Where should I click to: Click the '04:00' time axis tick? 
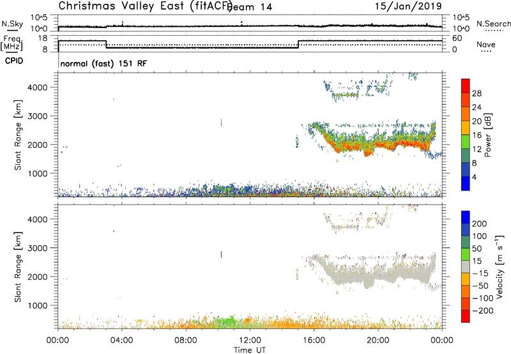tap(122, 341)
